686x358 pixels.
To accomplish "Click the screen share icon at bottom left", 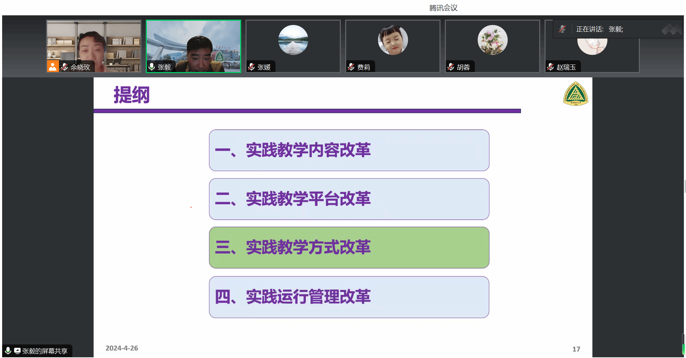I will (17, 351).
